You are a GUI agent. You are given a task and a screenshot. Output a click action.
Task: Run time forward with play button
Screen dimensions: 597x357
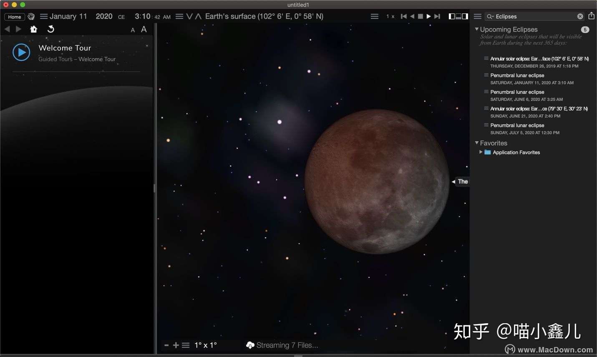tap(428, 17)
